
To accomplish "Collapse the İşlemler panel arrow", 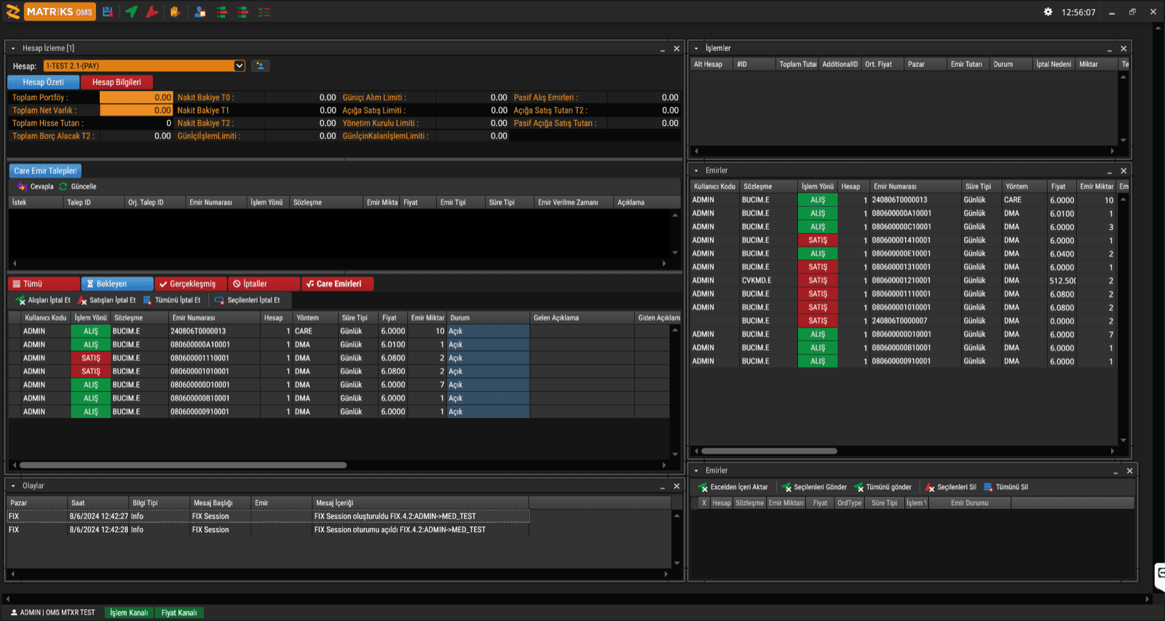I will 696,48.
